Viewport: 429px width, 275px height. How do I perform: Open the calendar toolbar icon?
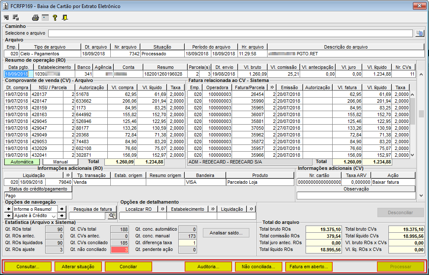(x=45, y=18)
